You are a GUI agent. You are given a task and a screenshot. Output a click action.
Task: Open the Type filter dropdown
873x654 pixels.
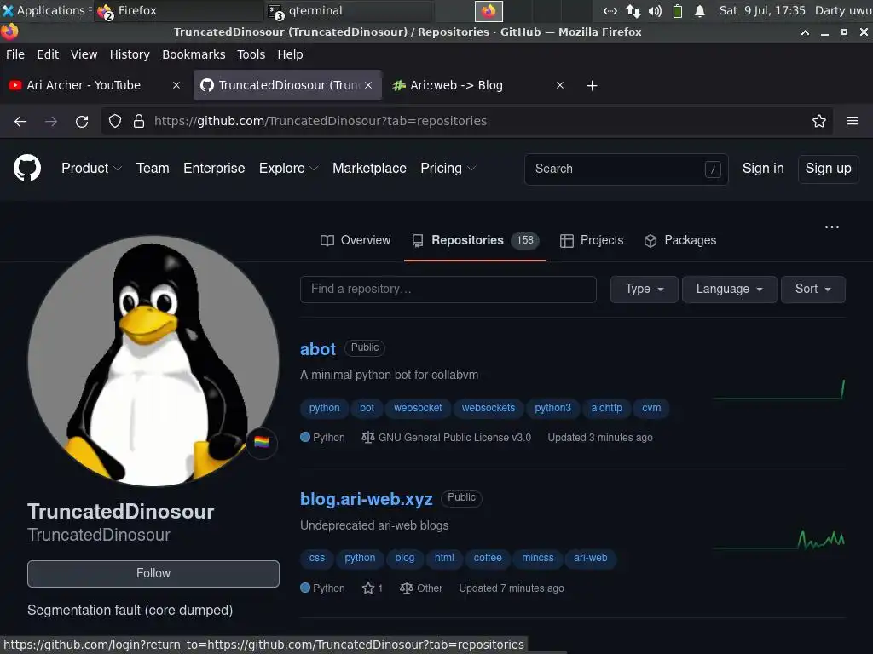point(645,290)
